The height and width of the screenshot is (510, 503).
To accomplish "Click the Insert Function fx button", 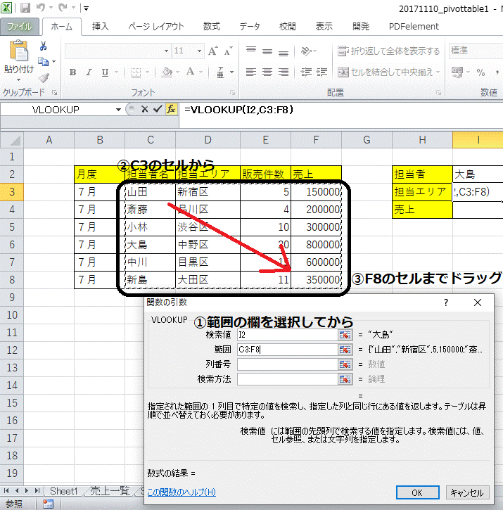I will (171, 109).
